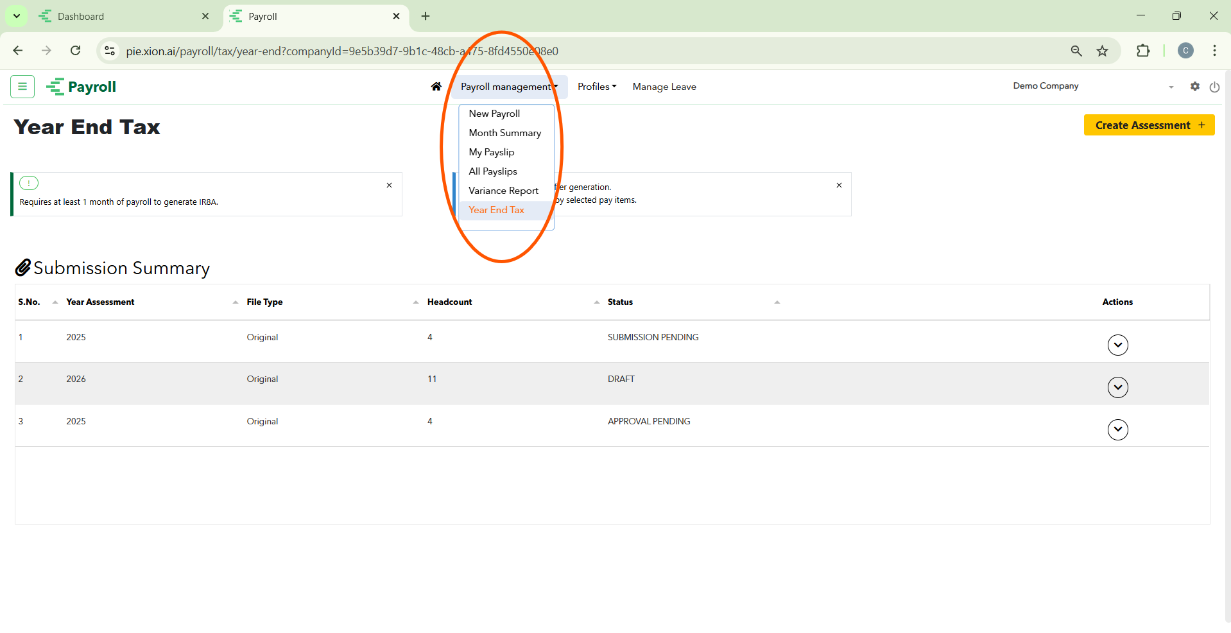Click Create Assessment button

(1148, 125)
